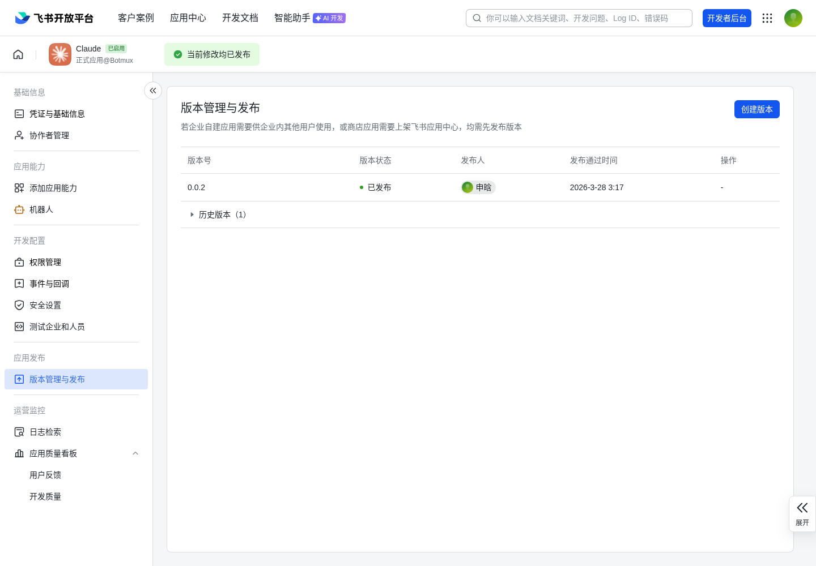This screenshot has height=566, width=816.
Task: Click publisher name 申晗
Action: [x=483, y=187]
